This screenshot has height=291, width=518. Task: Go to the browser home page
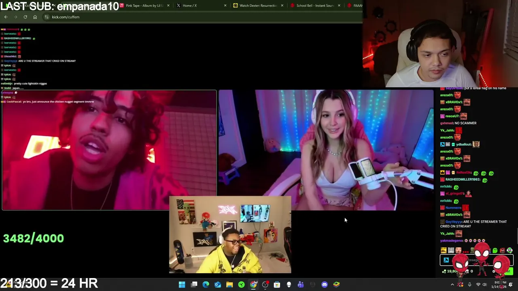(35, 17)
